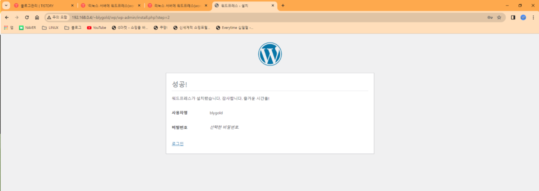Switch to the 워드프레스 › 설치 tab

point(245,6)
